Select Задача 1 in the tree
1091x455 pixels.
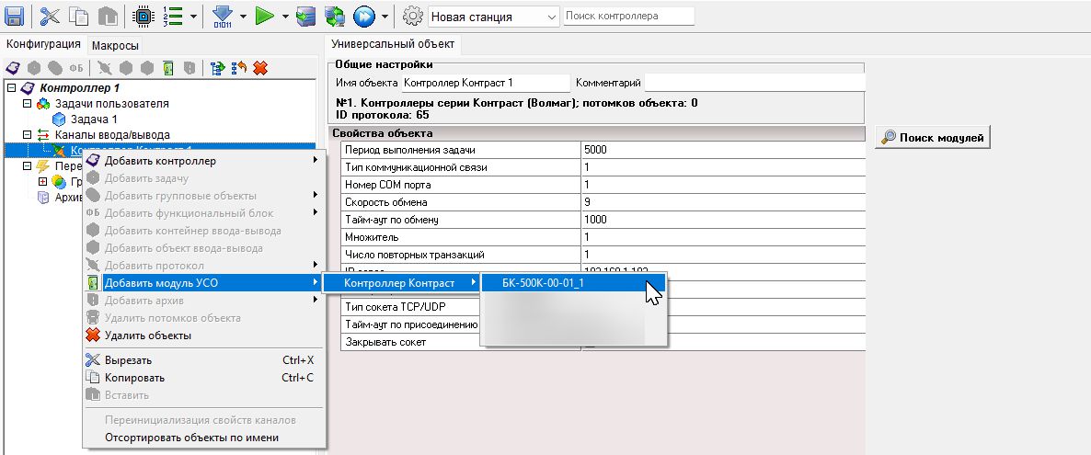tap(94, 119)
